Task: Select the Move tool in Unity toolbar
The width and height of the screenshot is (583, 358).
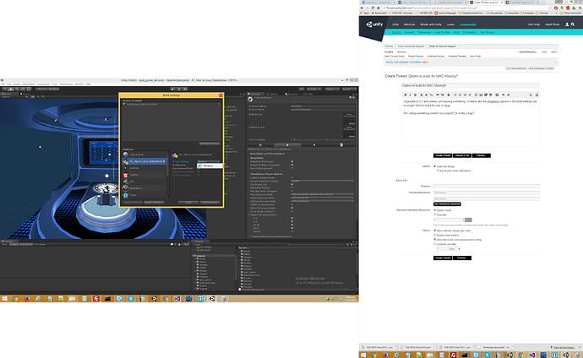Action: pos(11,89)
